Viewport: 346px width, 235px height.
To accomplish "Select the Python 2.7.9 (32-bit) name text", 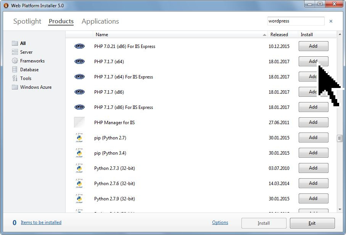I will click(x=114, y=199).
